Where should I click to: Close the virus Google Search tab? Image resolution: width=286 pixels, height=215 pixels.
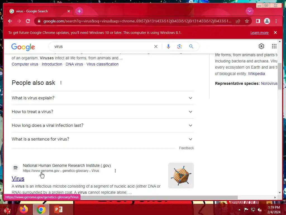click(69, 11)
